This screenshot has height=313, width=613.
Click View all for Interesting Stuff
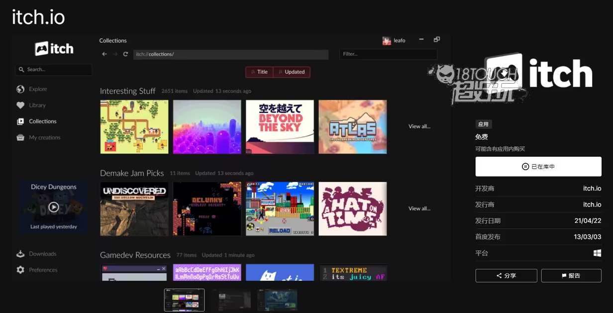419,126
